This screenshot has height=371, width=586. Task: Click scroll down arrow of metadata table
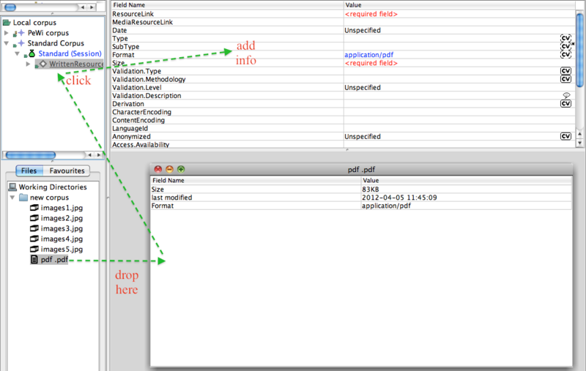pyautogui.click(x=579, y=143)
